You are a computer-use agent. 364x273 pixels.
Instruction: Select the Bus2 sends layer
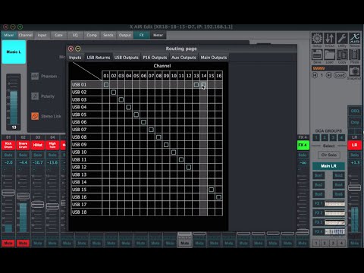(339, 175)
